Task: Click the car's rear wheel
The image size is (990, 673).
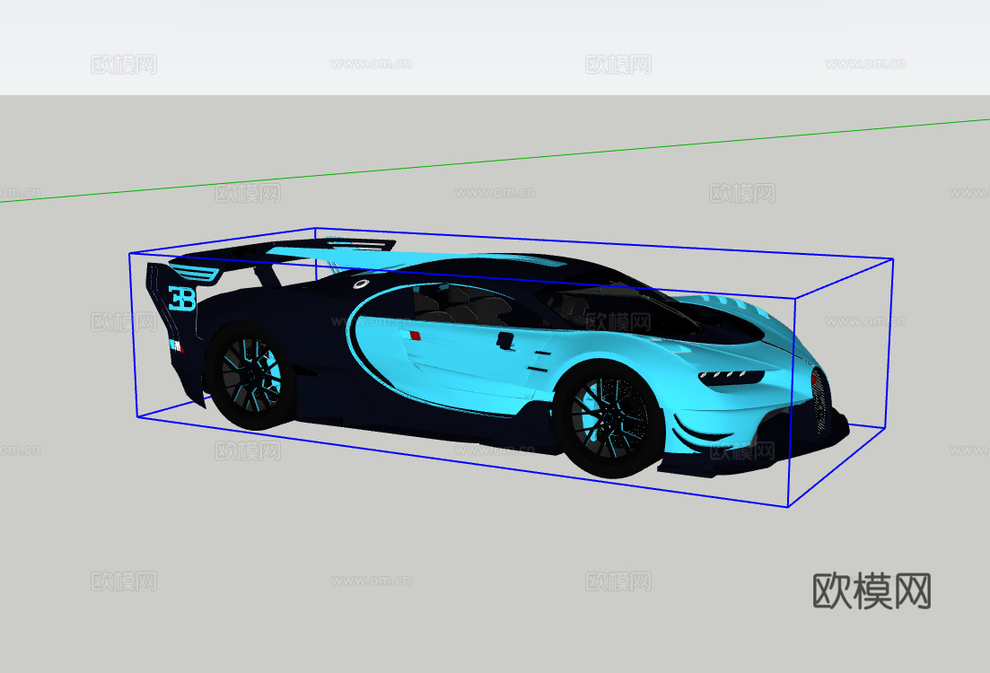Action: point(251,376)
